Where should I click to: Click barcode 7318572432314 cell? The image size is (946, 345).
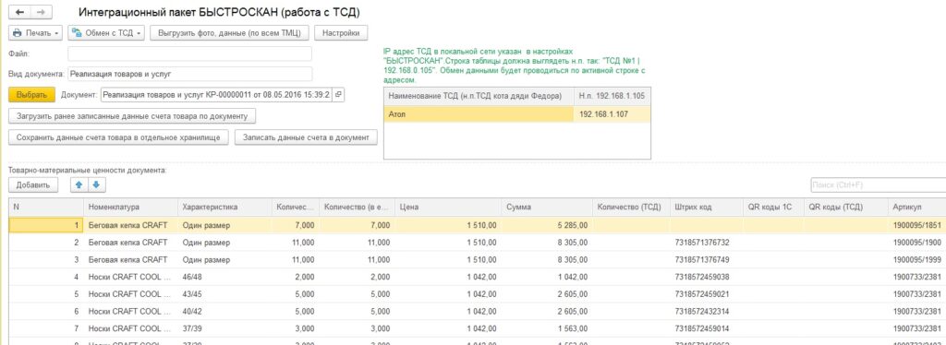707,311
